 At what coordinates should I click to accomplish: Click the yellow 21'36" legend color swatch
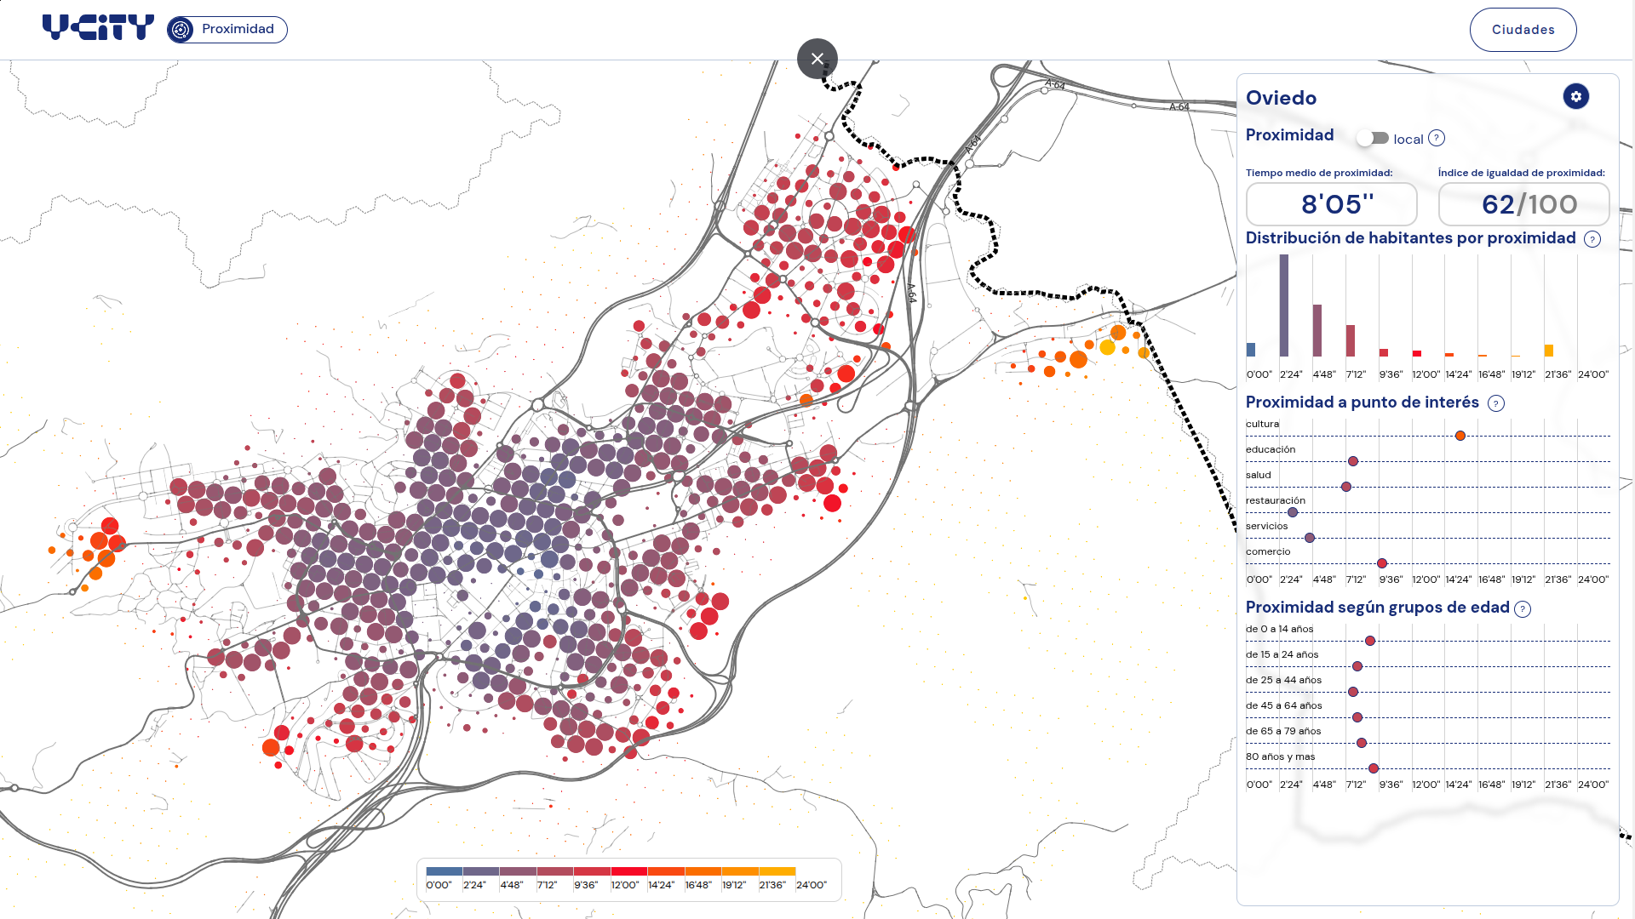(x=777, y=871)
